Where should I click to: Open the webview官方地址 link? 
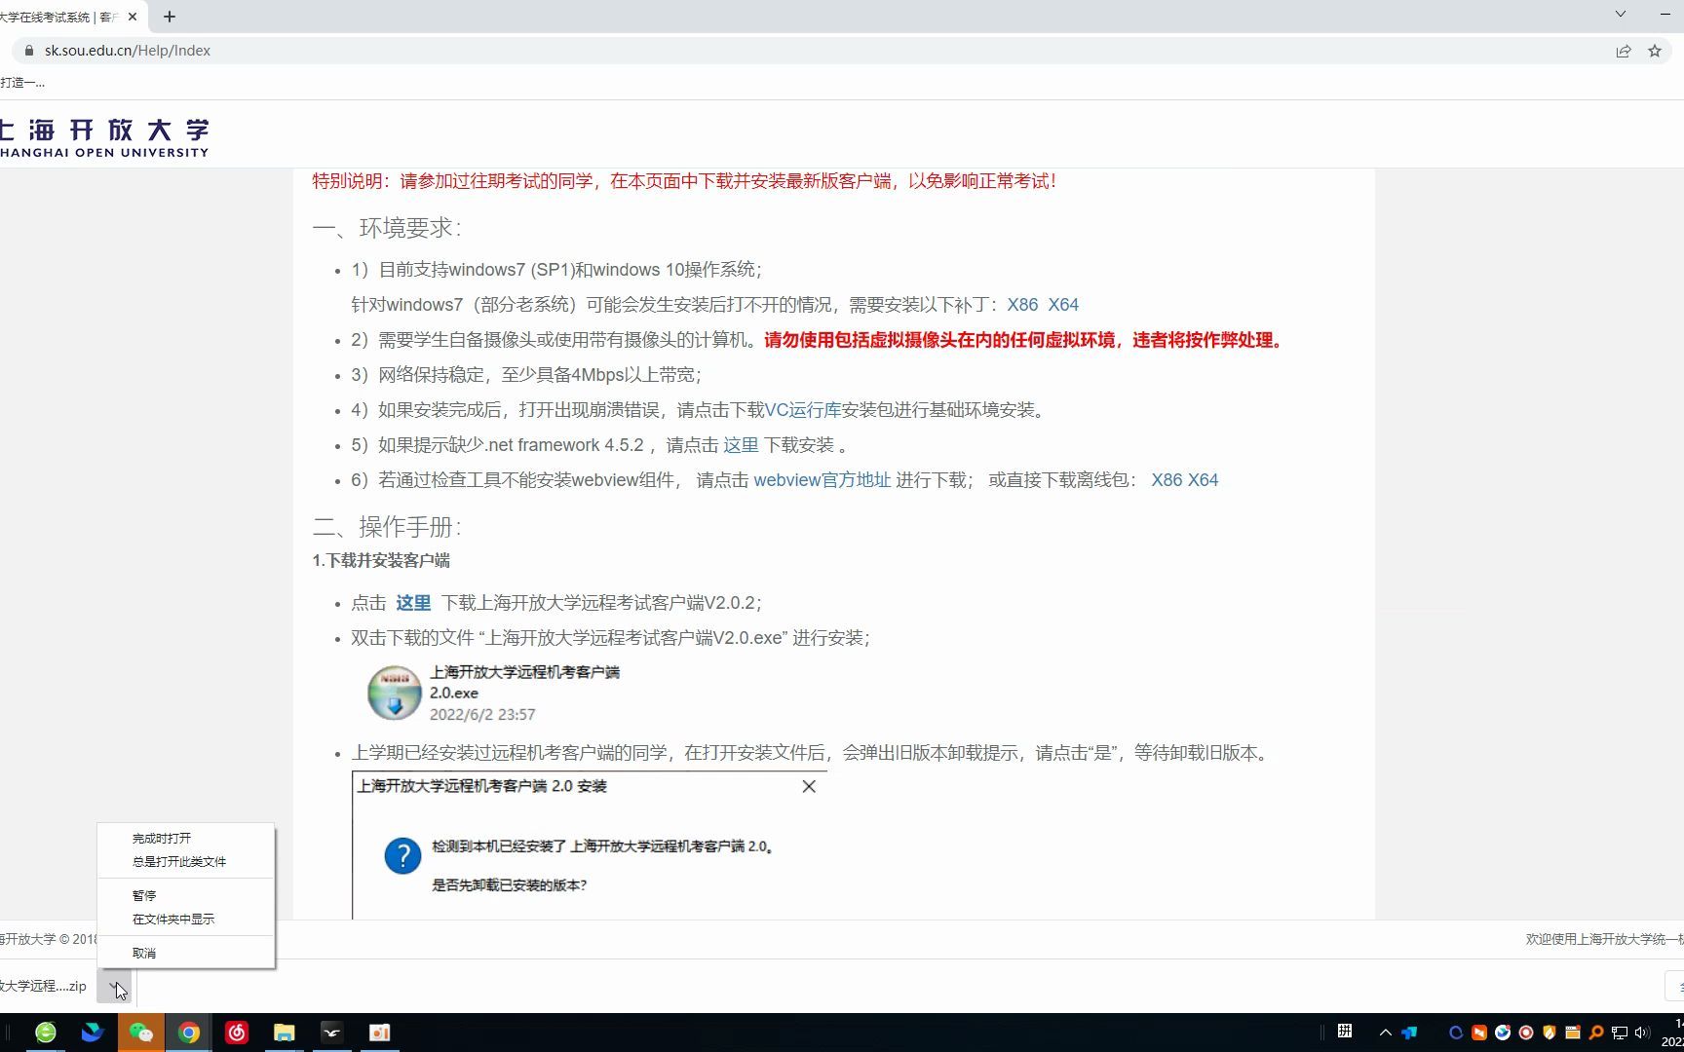[x=822, y=480]
